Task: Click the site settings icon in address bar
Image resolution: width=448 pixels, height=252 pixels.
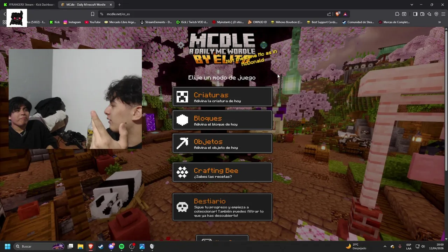Action: coord(101,14)
